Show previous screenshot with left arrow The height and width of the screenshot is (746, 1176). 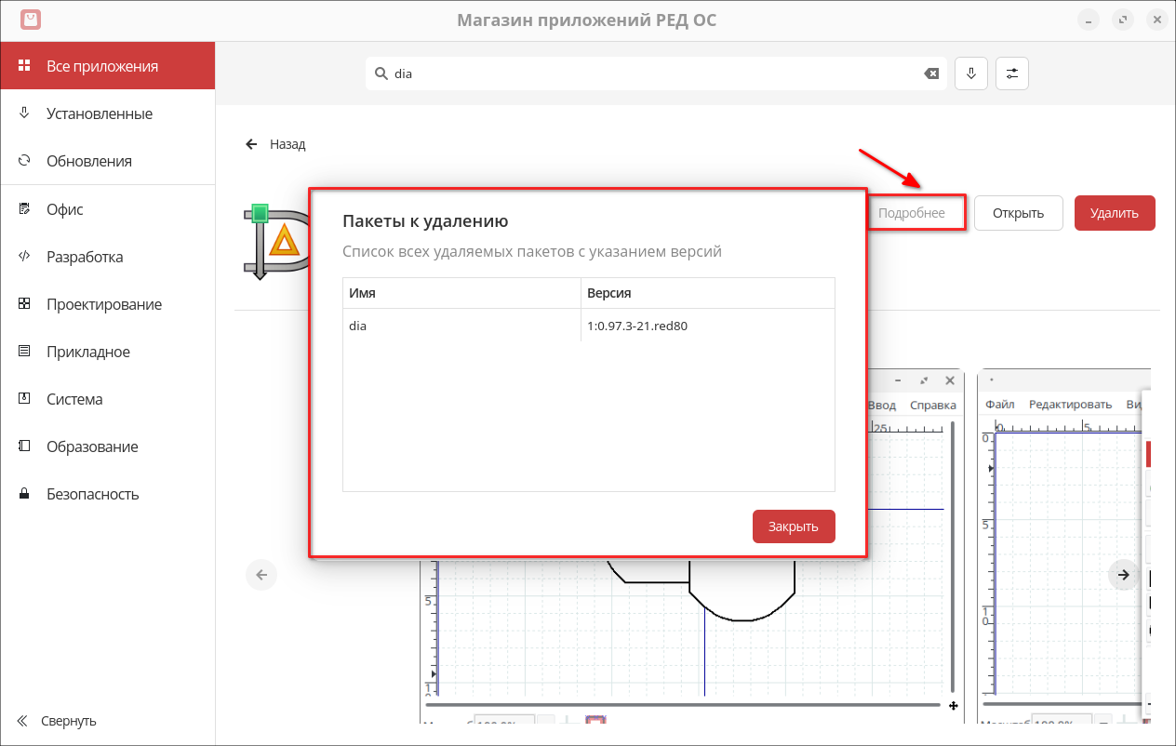(261, 575)
